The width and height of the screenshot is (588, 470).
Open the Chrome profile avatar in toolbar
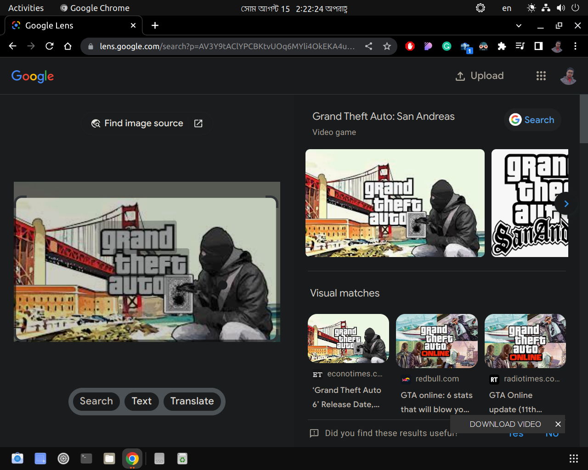[557, 46]
